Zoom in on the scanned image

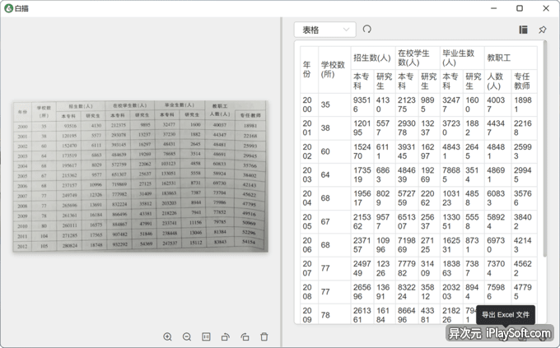coord(167,337)
